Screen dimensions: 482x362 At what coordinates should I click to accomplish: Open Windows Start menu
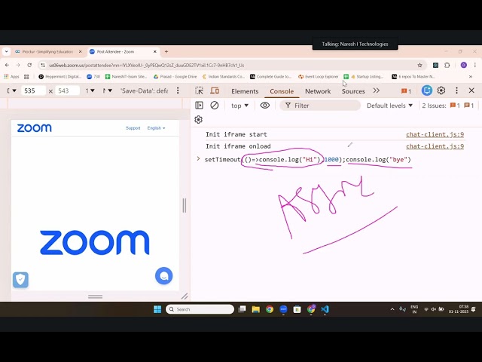(x=157, y=309)
